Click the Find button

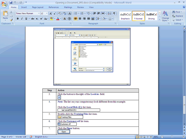click(177, 12)
